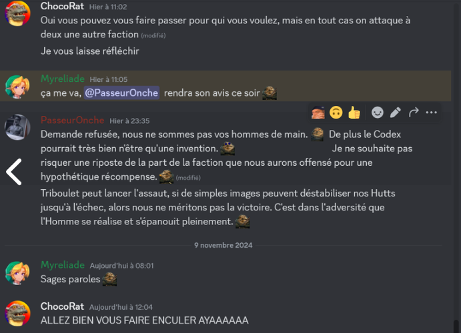Select the red PasseurOnche username

(72, 120)
